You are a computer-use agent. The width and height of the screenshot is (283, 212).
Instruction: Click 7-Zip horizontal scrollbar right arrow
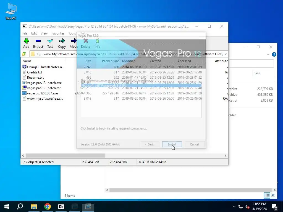[225, 156]
